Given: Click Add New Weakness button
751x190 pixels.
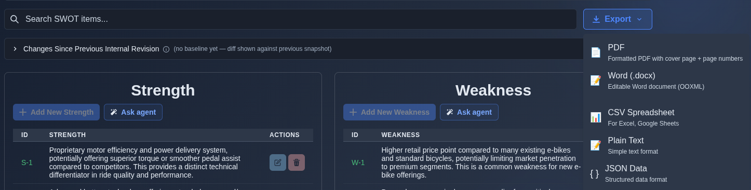Looking at the screenshot, I should coord(390,112).
